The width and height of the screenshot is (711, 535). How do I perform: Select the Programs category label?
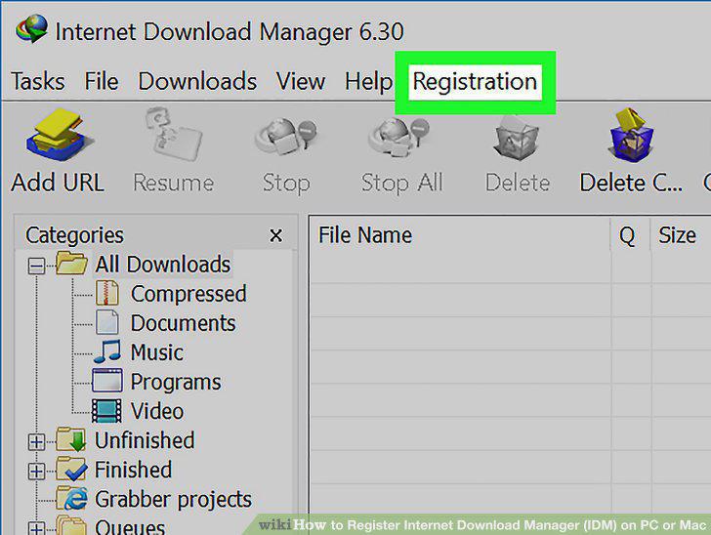(x=176, y=382)
